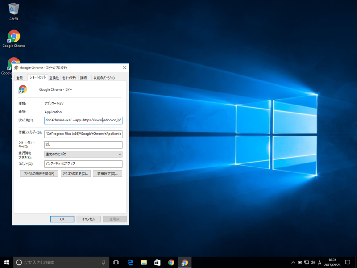Viewport: 357px width, 268px height.
Task: Click the volume speaker icon
Action: pos(313,263)
